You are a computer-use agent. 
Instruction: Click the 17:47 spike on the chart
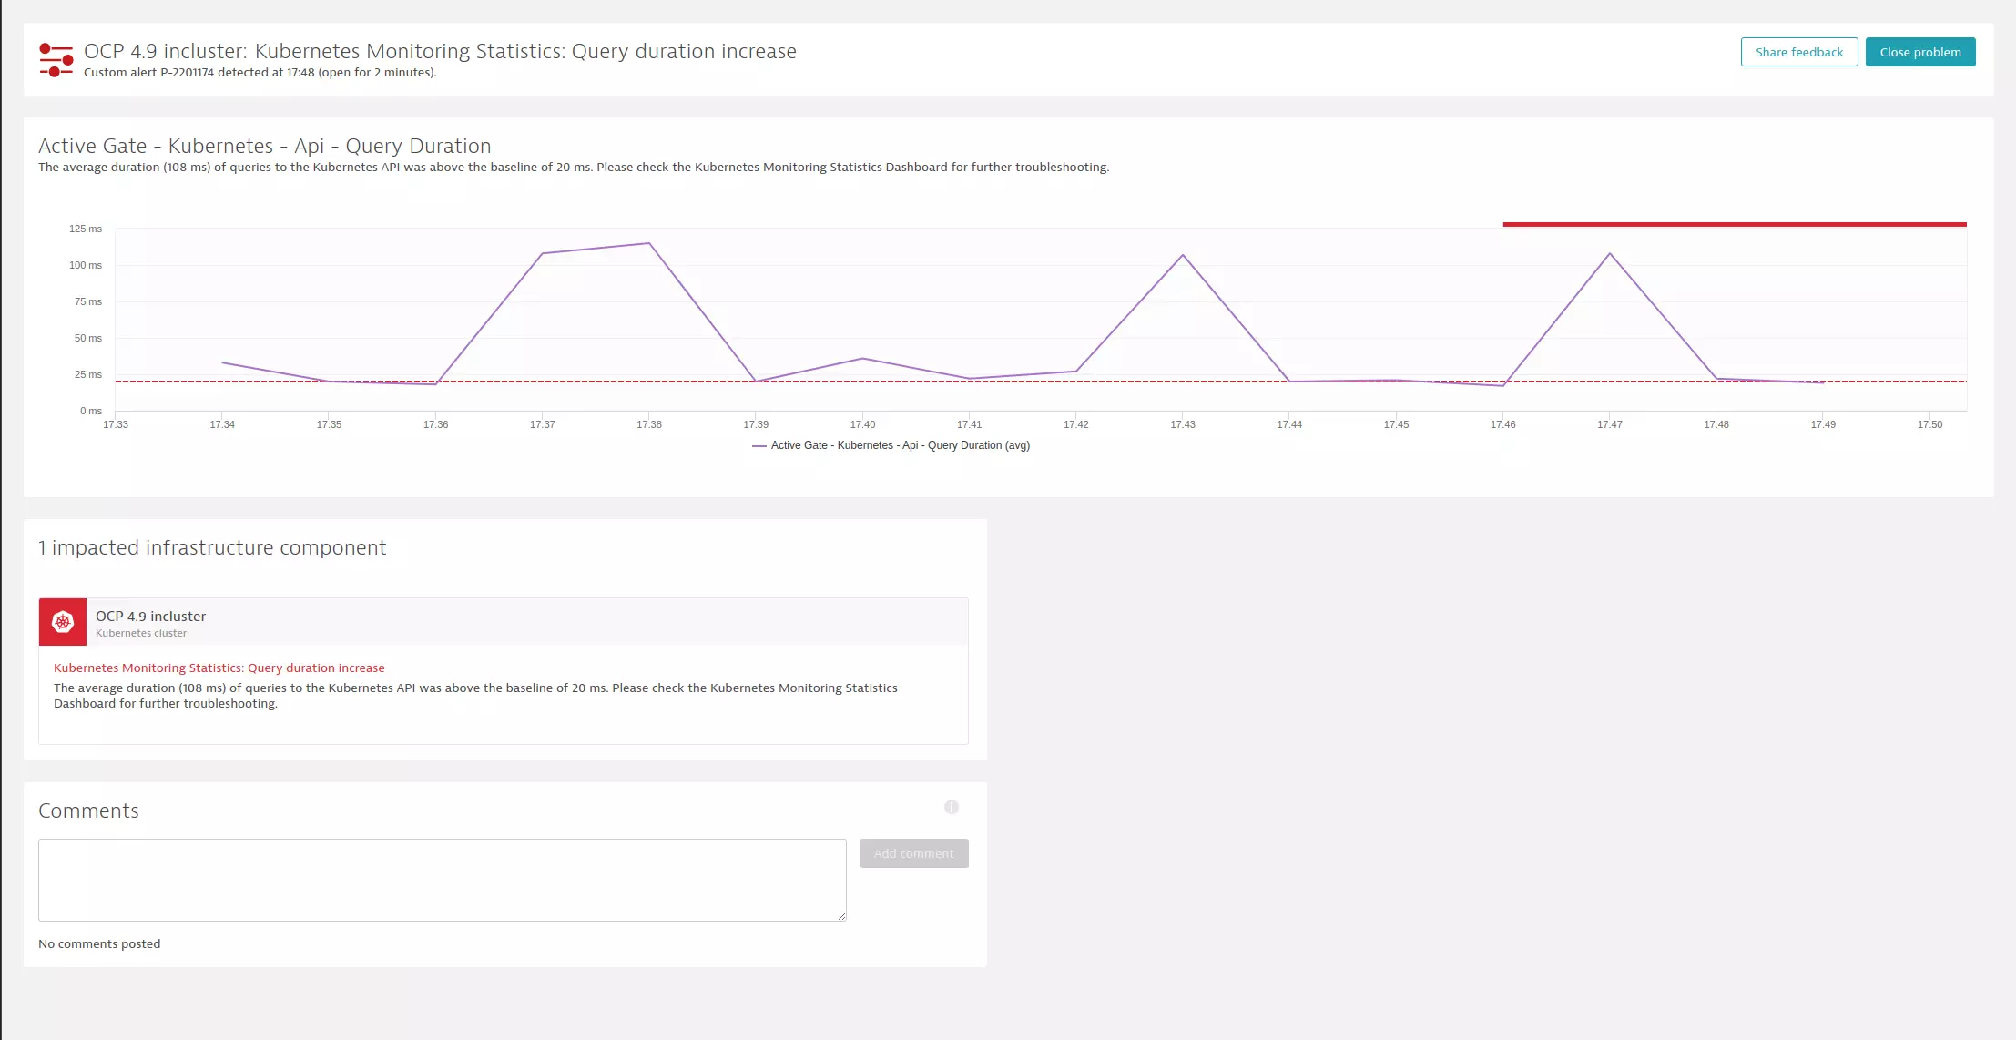pyautogui.click(x=1609, y=254)
